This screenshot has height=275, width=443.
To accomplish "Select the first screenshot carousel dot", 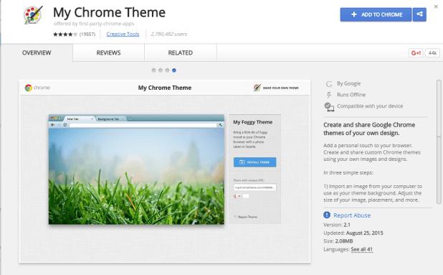I will pyautogui.click(x=153, y=70).
